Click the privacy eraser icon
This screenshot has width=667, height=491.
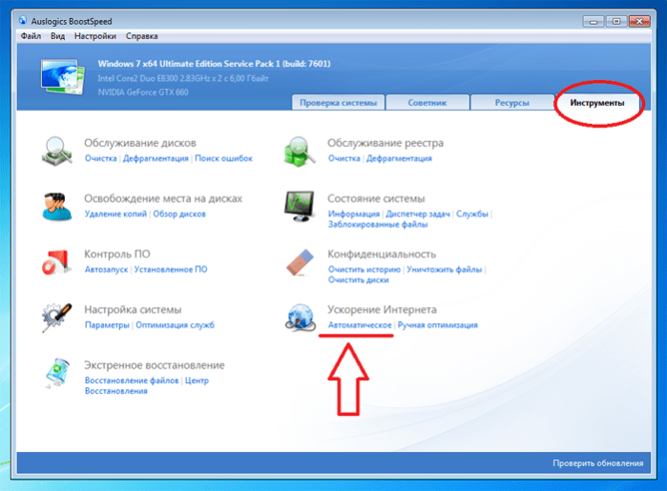tap(300, 262)
